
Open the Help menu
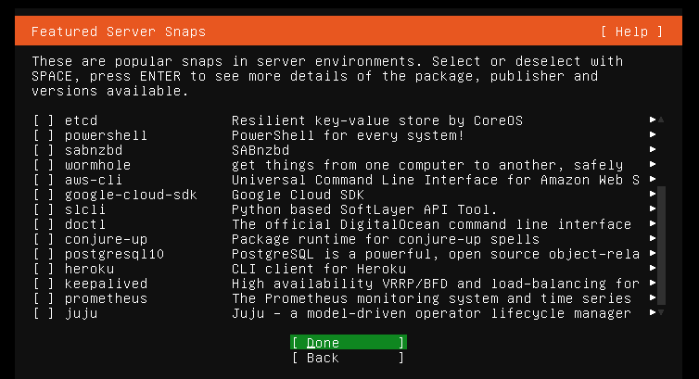tap(631, 32)
